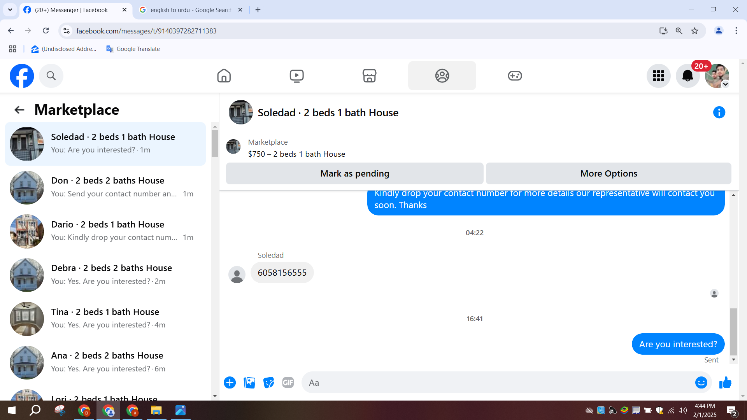Open the conversation information icon

click(719, 112)
